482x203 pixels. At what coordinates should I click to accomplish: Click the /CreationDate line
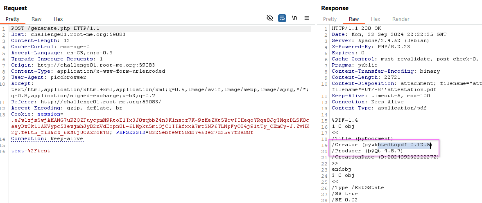point(385,157)
